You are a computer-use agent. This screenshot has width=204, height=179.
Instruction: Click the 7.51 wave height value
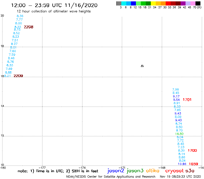[x=15, y=40]
